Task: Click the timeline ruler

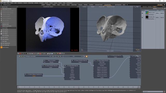Action: (79, 87)
